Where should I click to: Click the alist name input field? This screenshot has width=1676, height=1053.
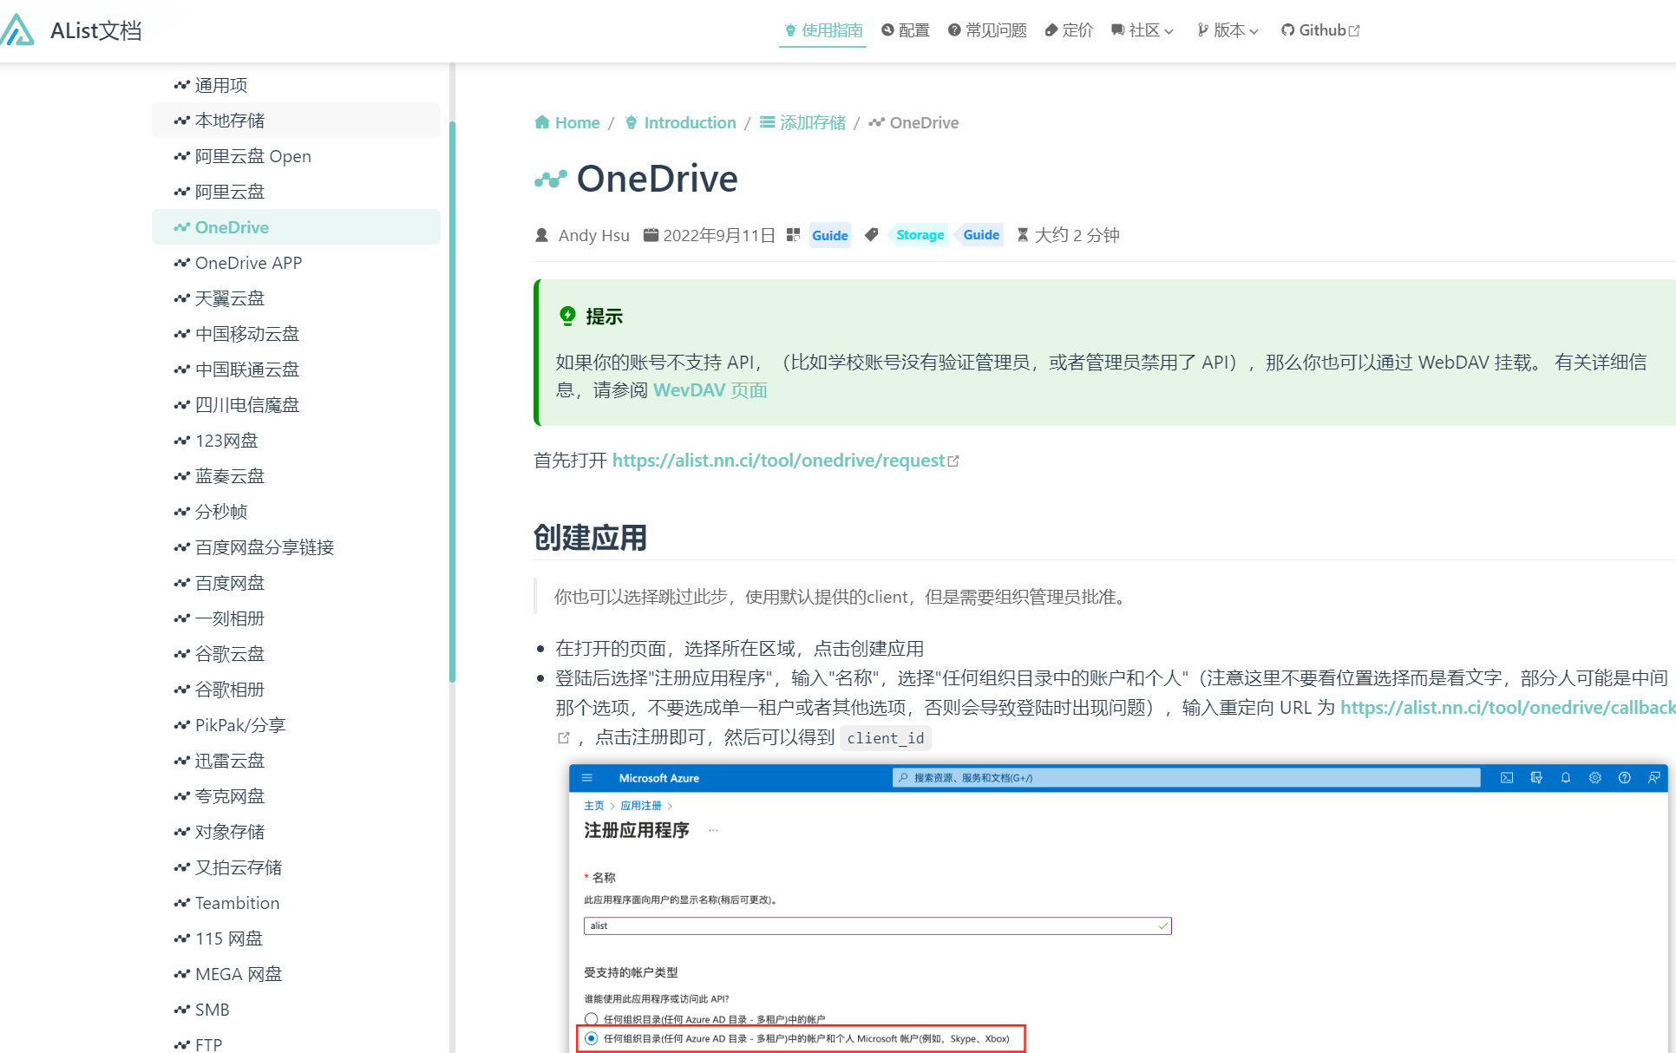point(877,926)
